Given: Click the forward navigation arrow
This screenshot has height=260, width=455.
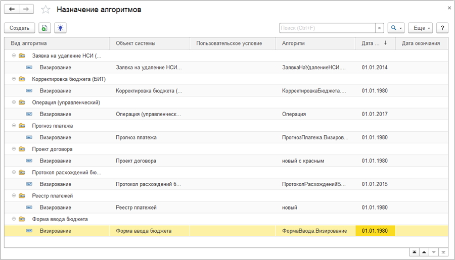Looking at the screenshot, I should click(26, 10).
